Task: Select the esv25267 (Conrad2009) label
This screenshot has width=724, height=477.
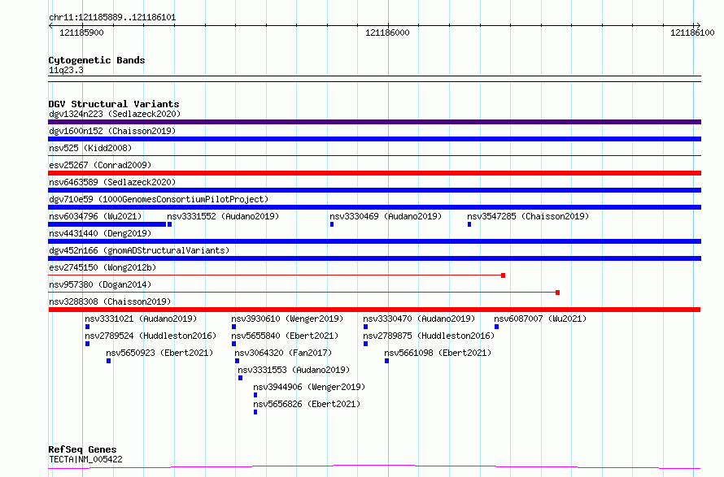Action: click(x=100, y=165)
